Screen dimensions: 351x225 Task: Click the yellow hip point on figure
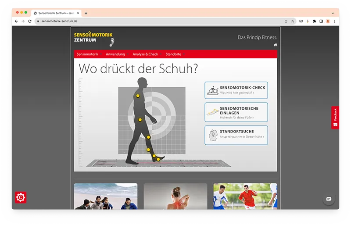click(140, 120)
